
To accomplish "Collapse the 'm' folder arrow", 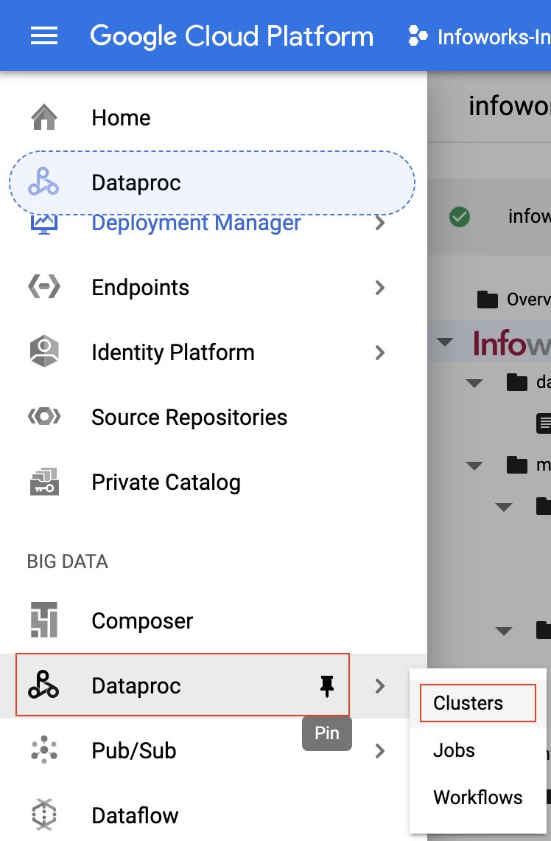I will point(474,466).
